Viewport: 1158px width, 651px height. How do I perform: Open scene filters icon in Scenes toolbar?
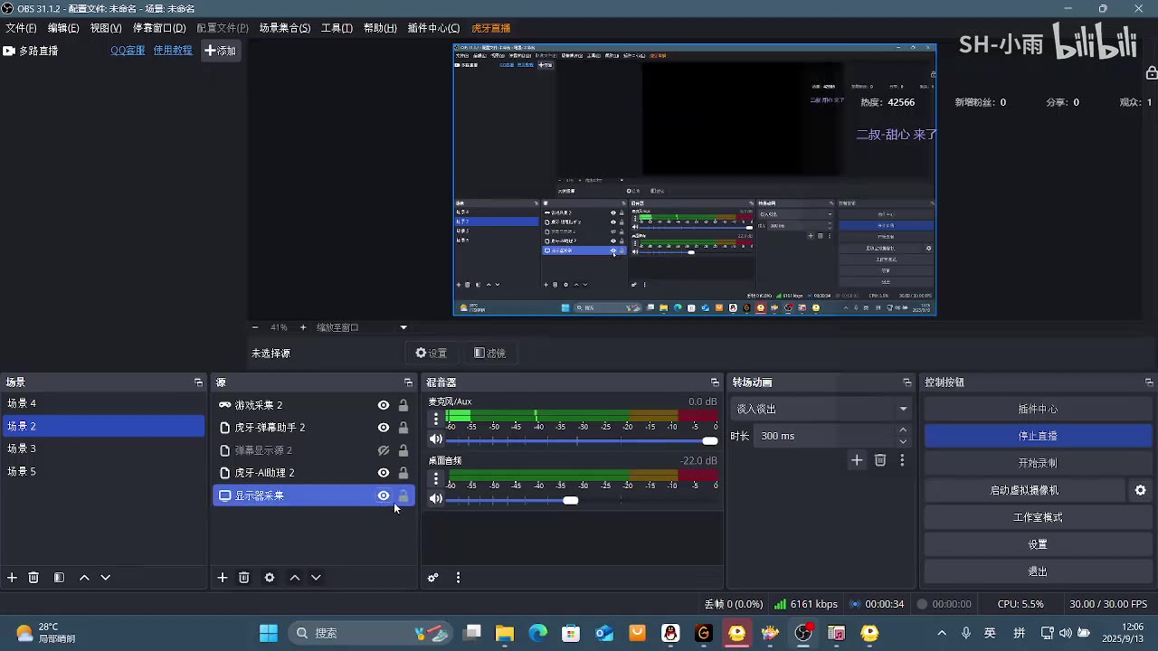click(59, 578)
